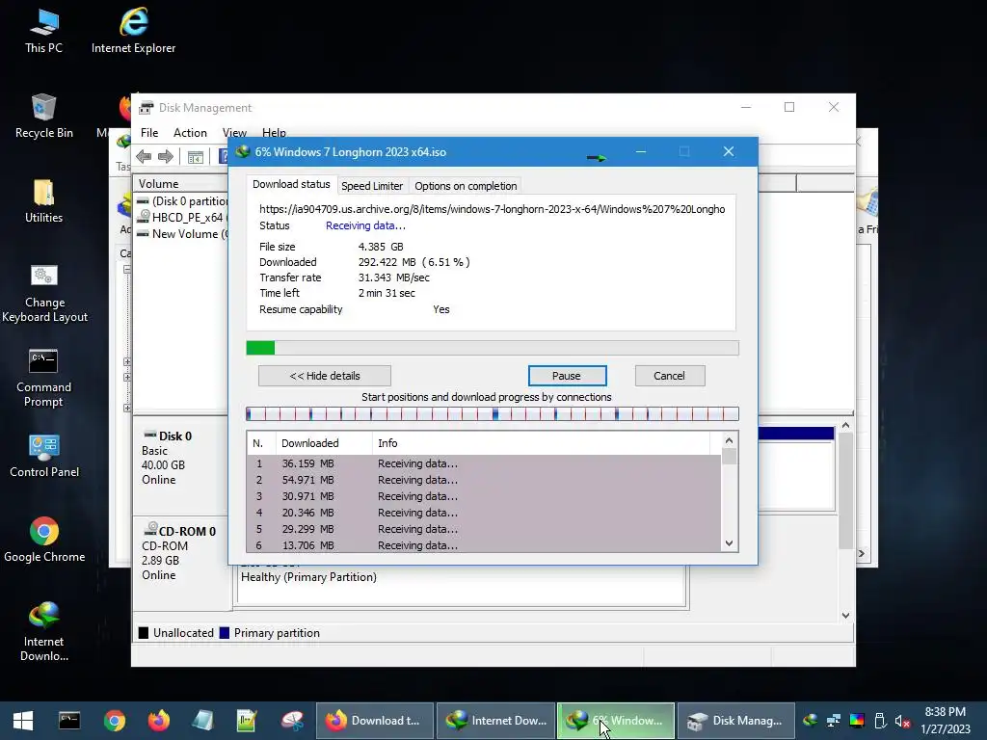Image resolution: width=987 pixels, height=740 pixels.
Task: Select connection 1 row with 36.159 MB
Action: (484, 463)
